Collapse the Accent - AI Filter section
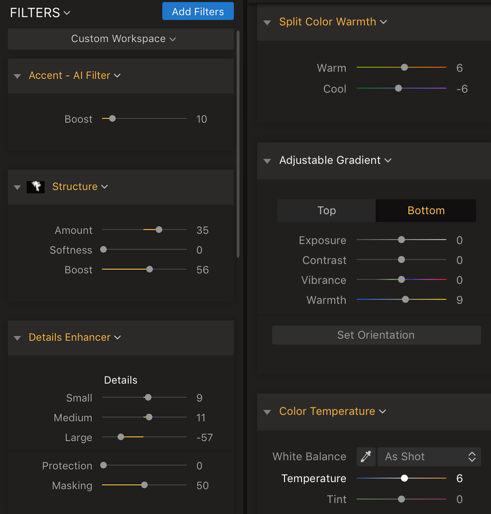 17,76
